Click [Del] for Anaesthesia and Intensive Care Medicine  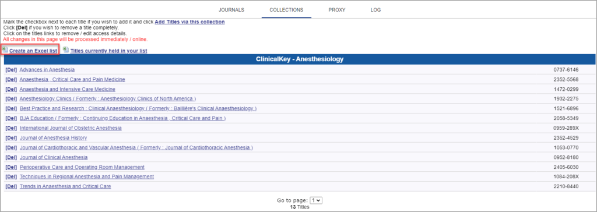click(x=12, y=89)
